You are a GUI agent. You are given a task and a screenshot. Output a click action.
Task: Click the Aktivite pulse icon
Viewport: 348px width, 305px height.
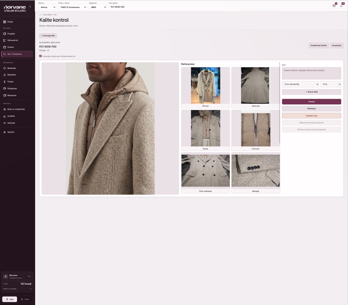4,123
